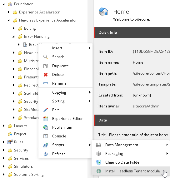Select Cleanup Data Folder option
The width and height of the screenshot is (170, 178).
[x=131, y=162]
